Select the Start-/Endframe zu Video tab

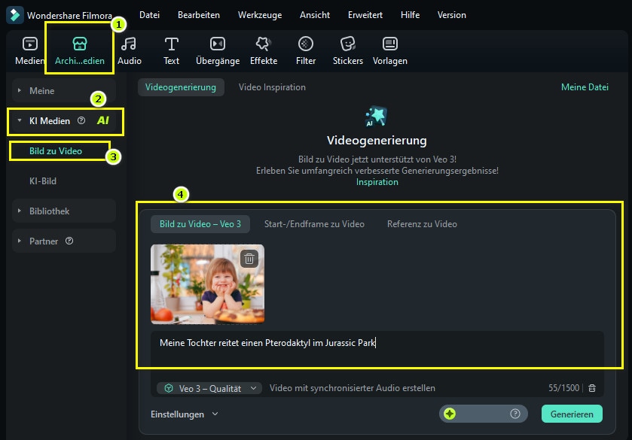tap(314, 224)
